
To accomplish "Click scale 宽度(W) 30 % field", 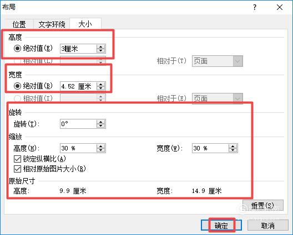I will [210, 148].
